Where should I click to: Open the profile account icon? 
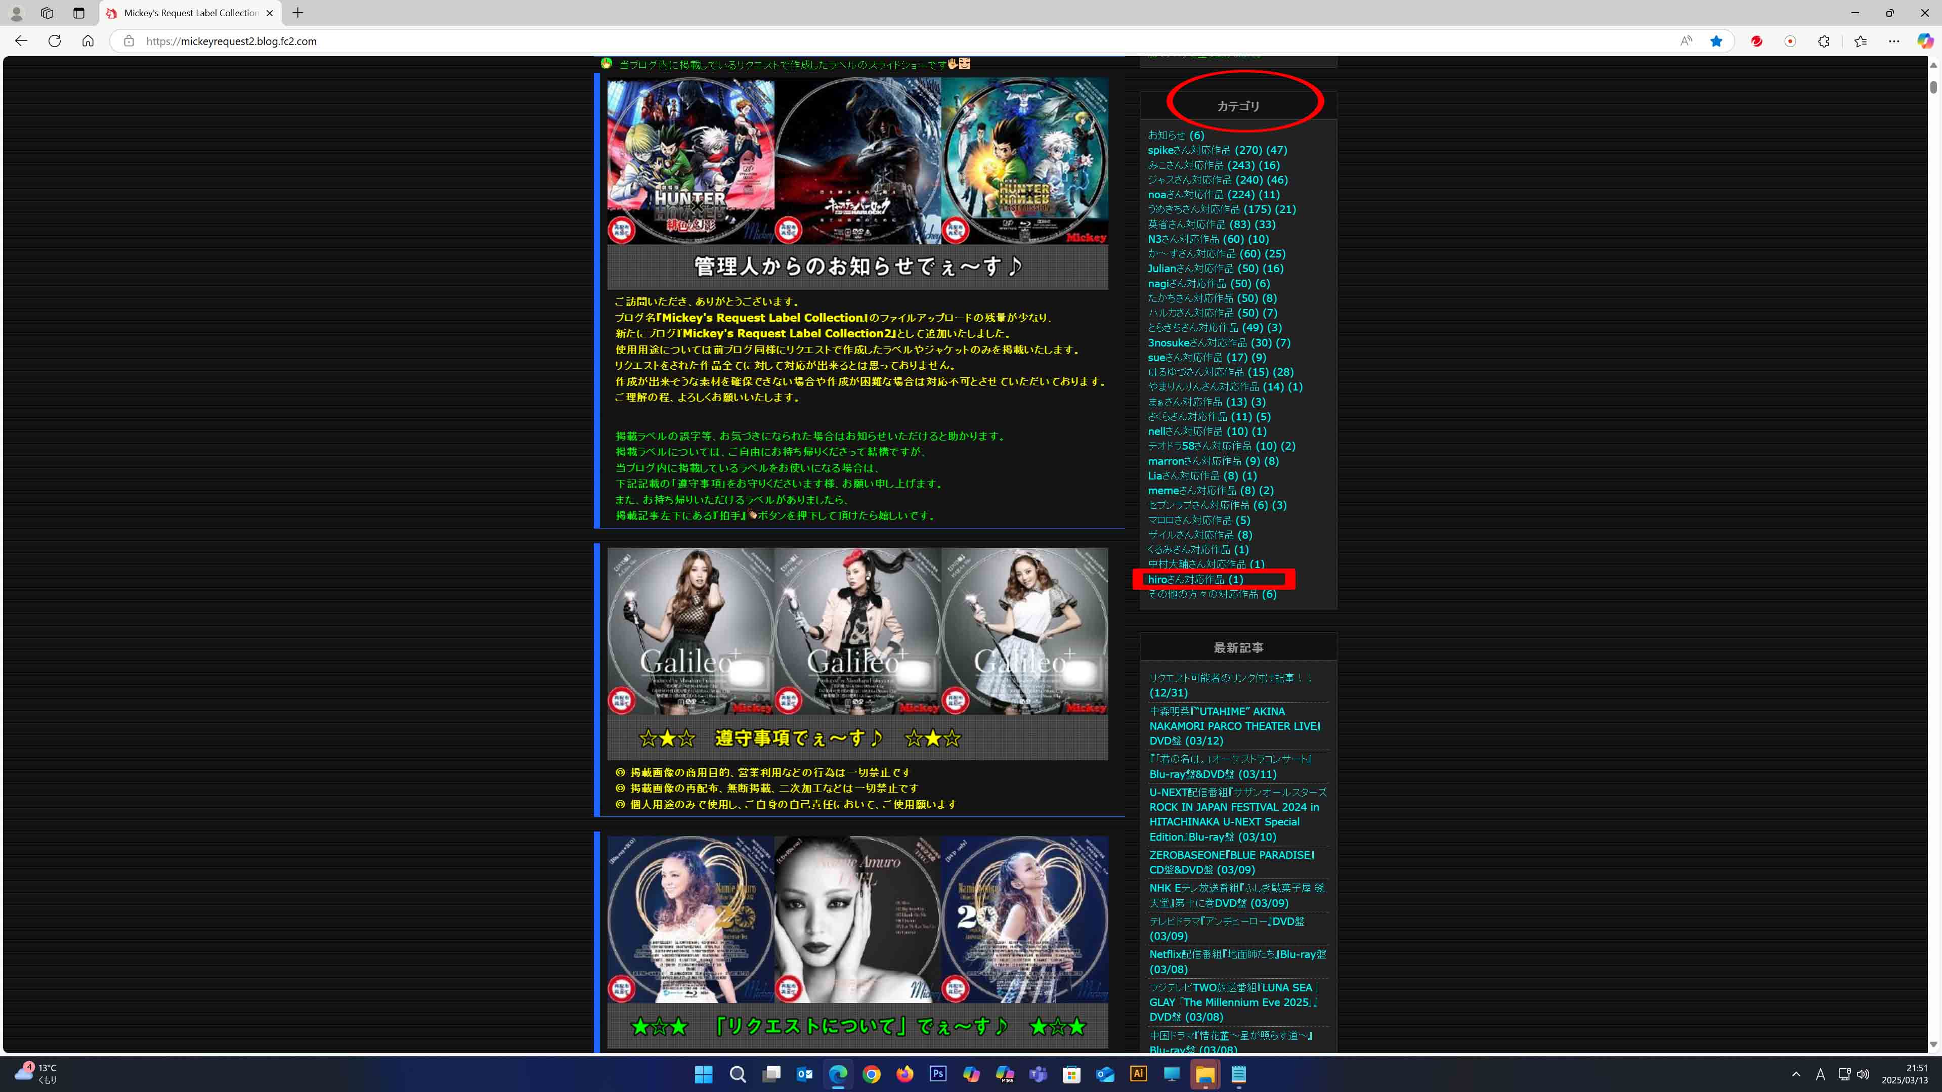pyautogui.click(x=16, y=13)
